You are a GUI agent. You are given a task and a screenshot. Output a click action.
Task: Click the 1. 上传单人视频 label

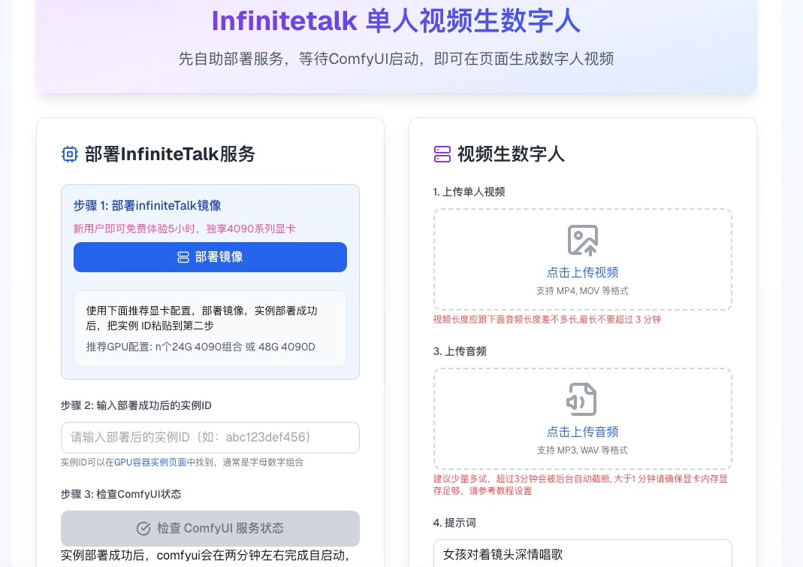tap(469, 192)
